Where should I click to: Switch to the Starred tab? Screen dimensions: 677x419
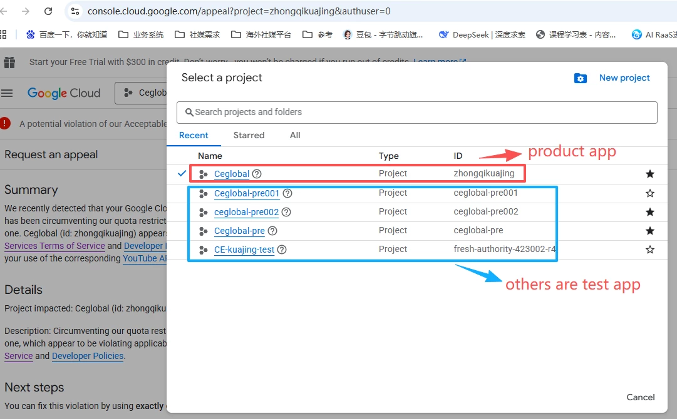pyautogui.click(x=249, y=135)
